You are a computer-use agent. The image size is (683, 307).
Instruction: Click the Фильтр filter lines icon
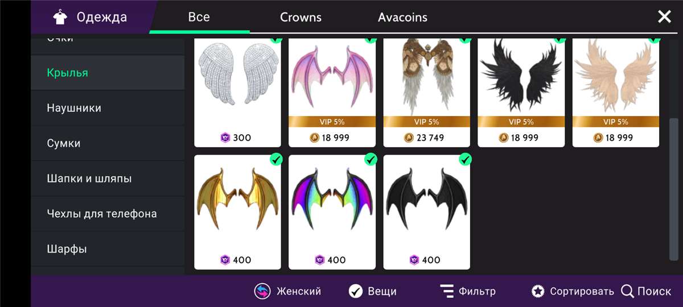[447, 292]
